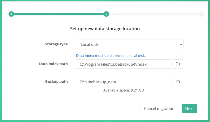Click the blue local disk index note
Screen dimensions: 210x122
(111, 56)
